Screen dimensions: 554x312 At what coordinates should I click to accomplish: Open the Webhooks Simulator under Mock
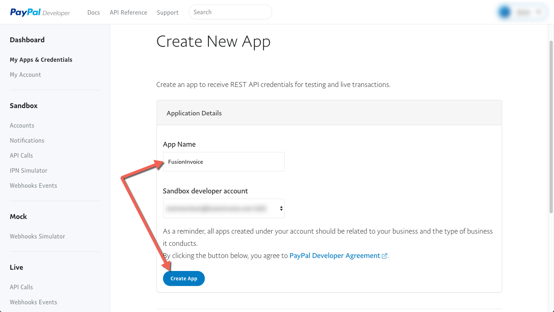pyautogui.click(x=37, y=236)
